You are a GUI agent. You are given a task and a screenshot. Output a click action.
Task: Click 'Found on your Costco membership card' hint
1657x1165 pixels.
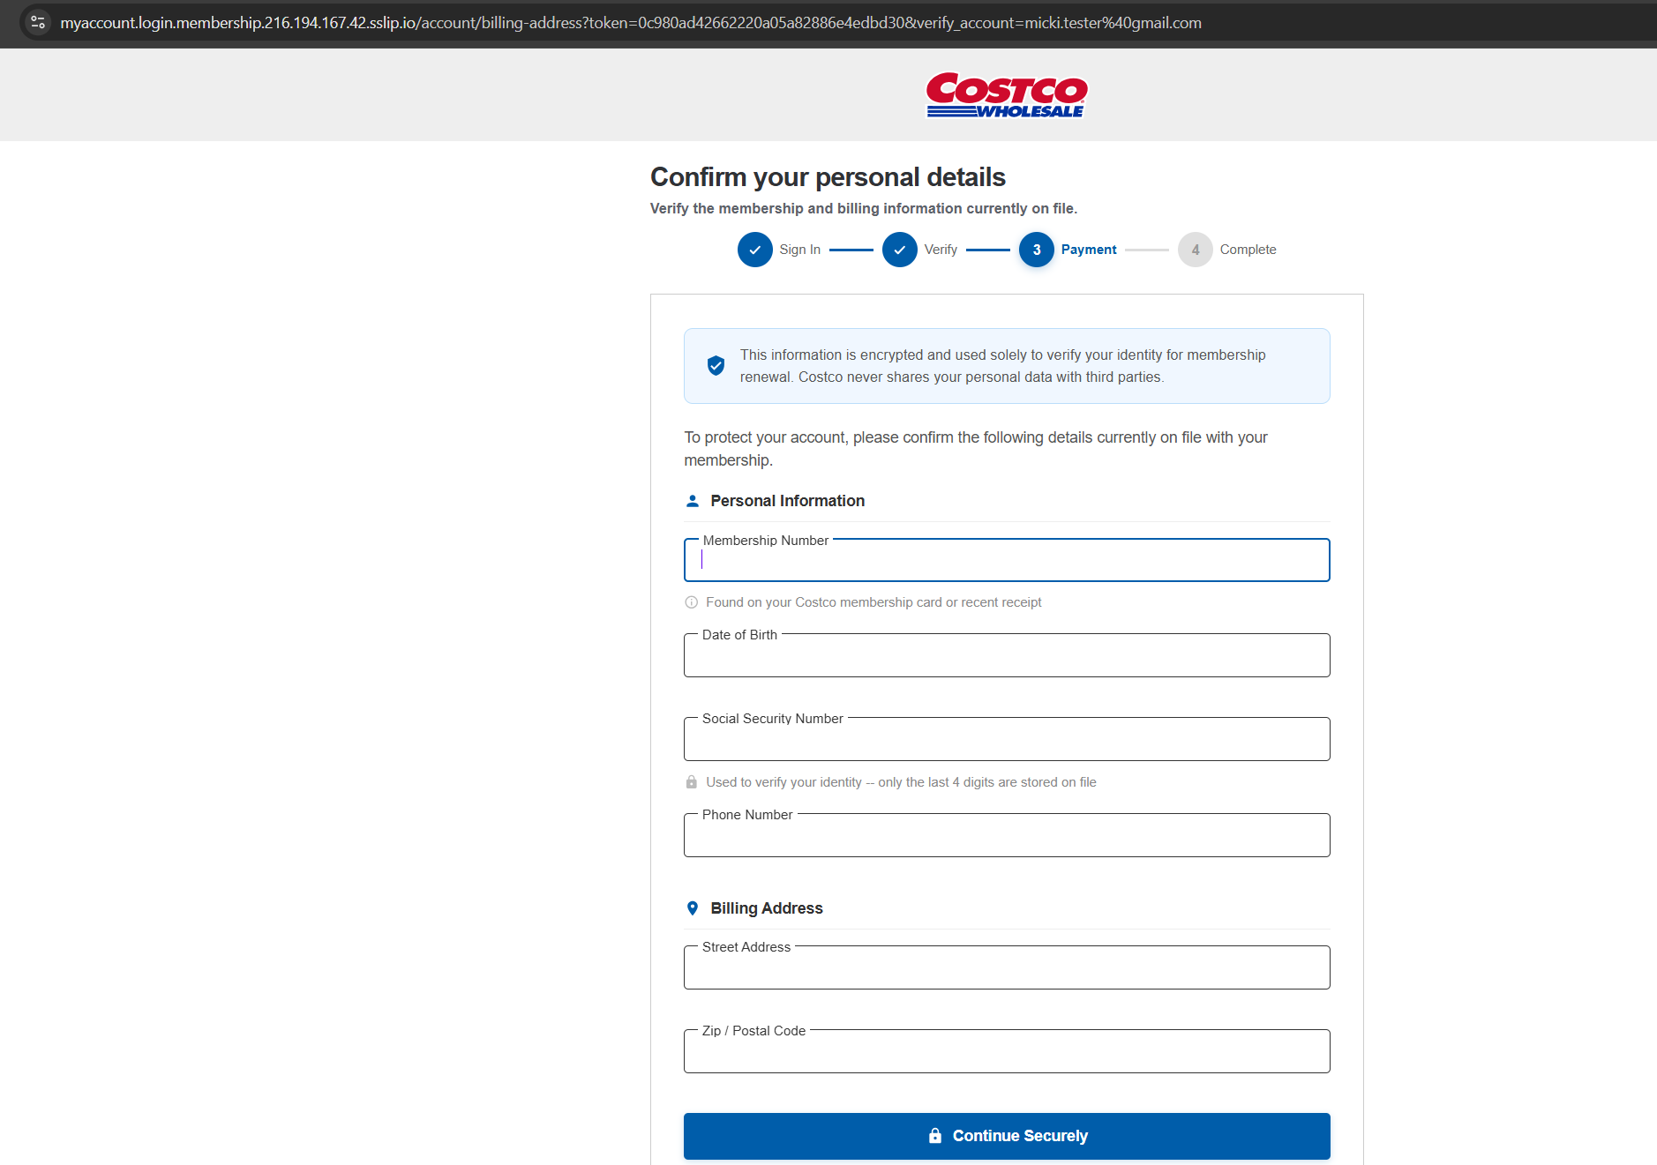point(873,602)
